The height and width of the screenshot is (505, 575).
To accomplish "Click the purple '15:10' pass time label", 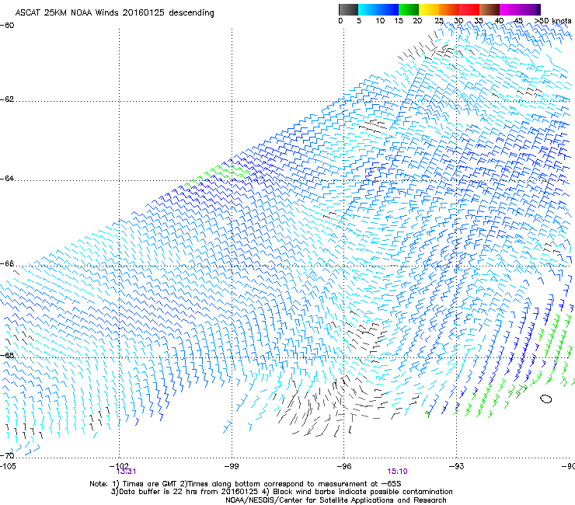I will pos(398,472).
